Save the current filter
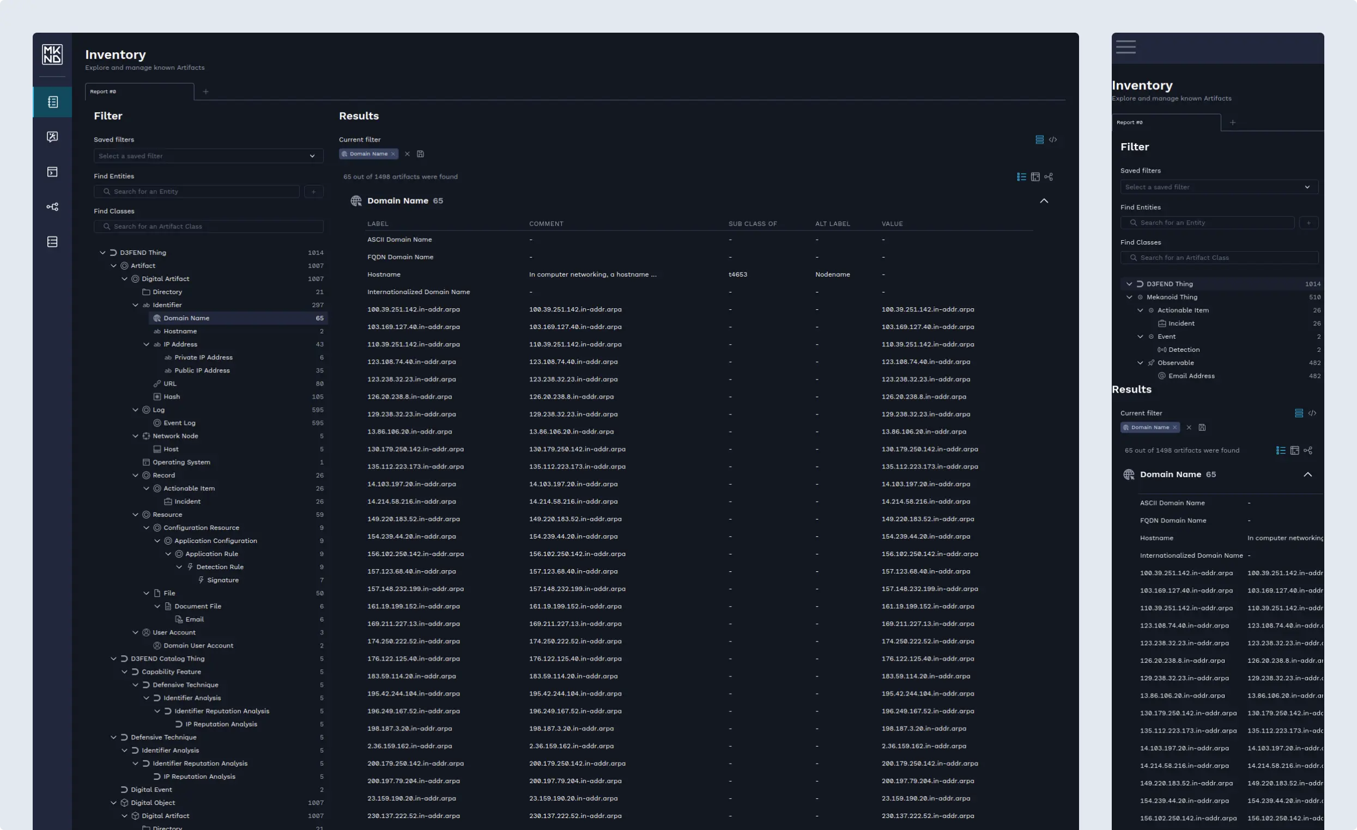 [421, 154]
